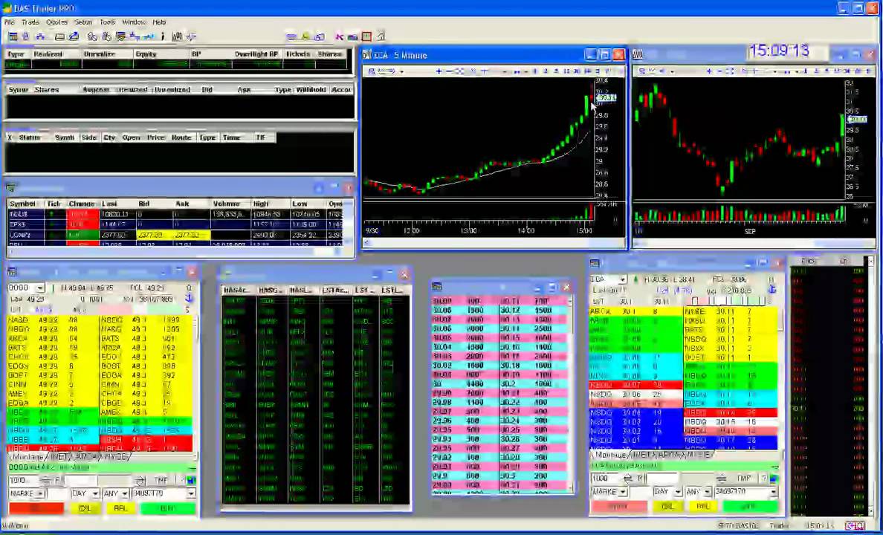This screenshot has width=883, height=535.
Task: Click the horizontal lines icon in main toolbar
Action: coord(291,36)
